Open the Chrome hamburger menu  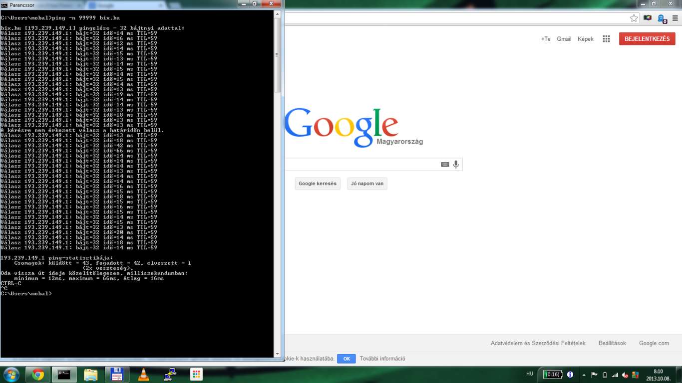(x=675, y=18)
